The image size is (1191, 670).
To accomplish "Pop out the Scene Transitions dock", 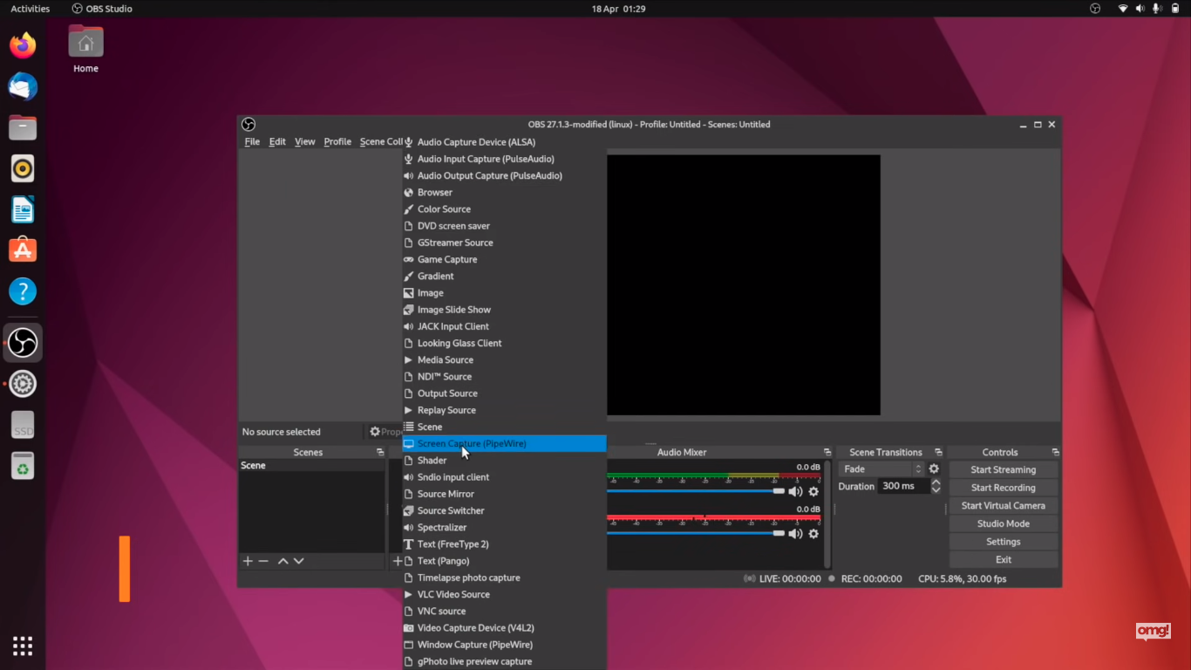I will click(x=938, y=452).
